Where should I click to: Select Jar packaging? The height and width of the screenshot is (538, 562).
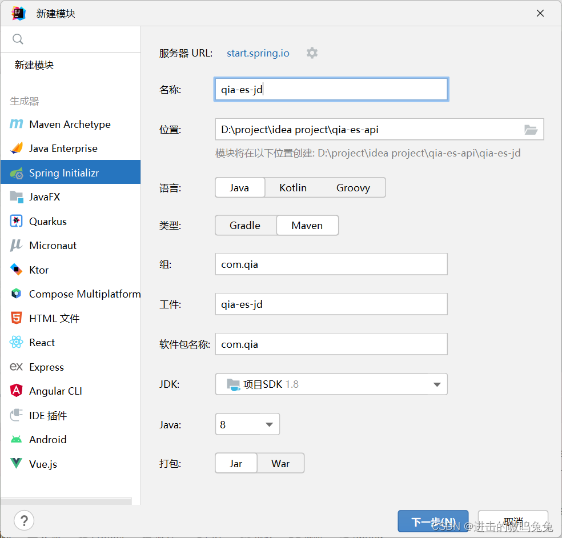(x=236, y=463)
